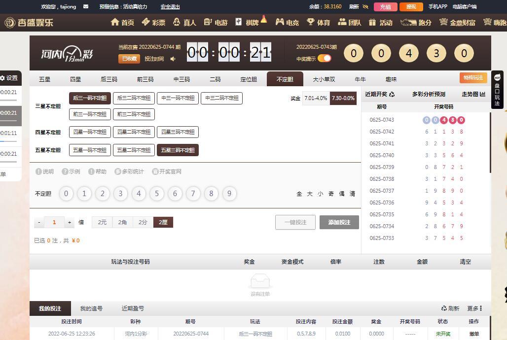
Task: Open the 电游 slot games menu
Action: coord(216,22)
